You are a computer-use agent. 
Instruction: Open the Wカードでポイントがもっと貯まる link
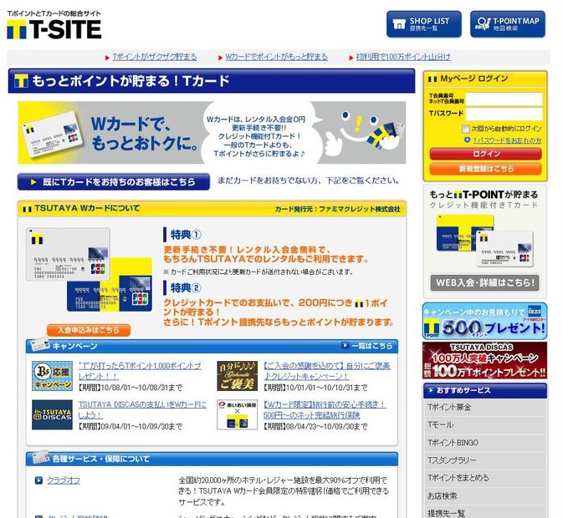point(276,57)
